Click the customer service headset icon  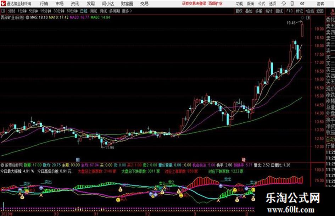[284, 4]
